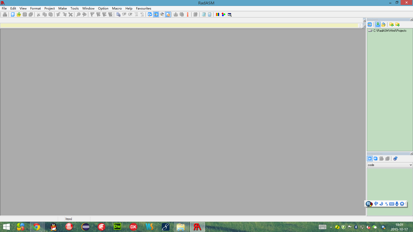Open the colors palette toolbar icon

tap(218, 14)
